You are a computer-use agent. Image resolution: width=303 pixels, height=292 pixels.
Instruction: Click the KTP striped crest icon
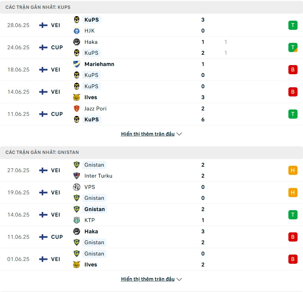77,220
